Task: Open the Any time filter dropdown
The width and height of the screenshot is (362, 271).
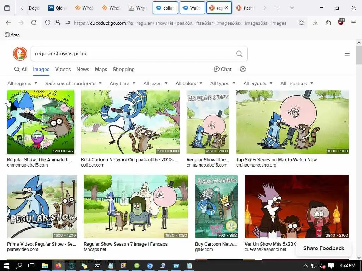Action: point(122,83)
